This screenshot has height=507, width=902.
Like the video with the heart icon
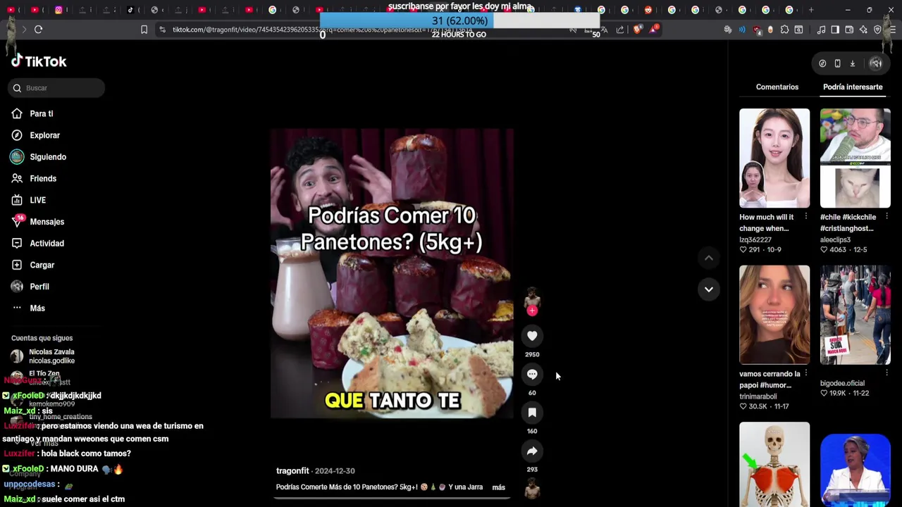[x=532, y=336]
